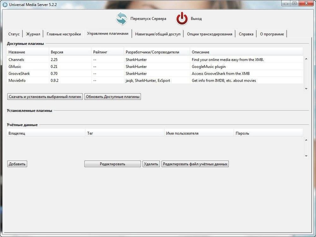
Task: Click the Удалить button
Action: [151, 164]
